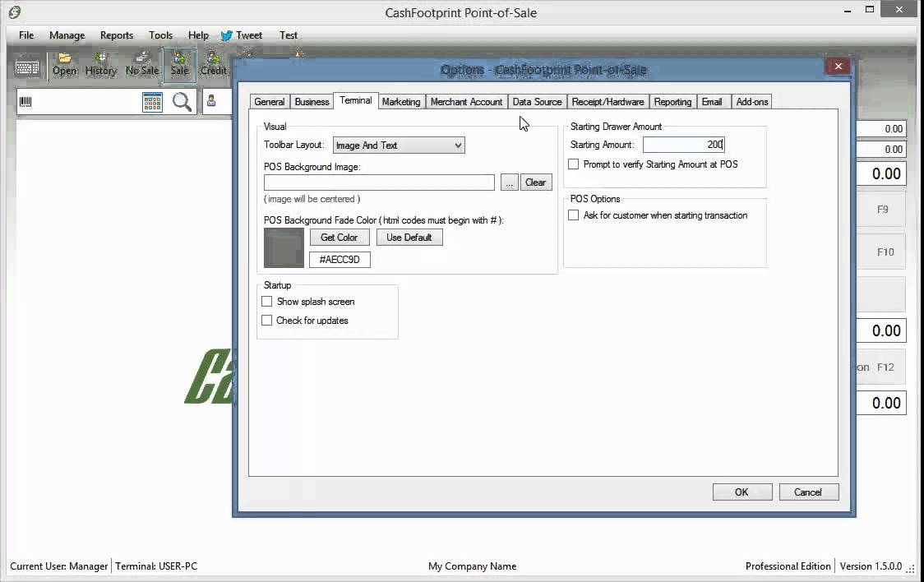Click the magnifying glass search icon

point(182,102)
